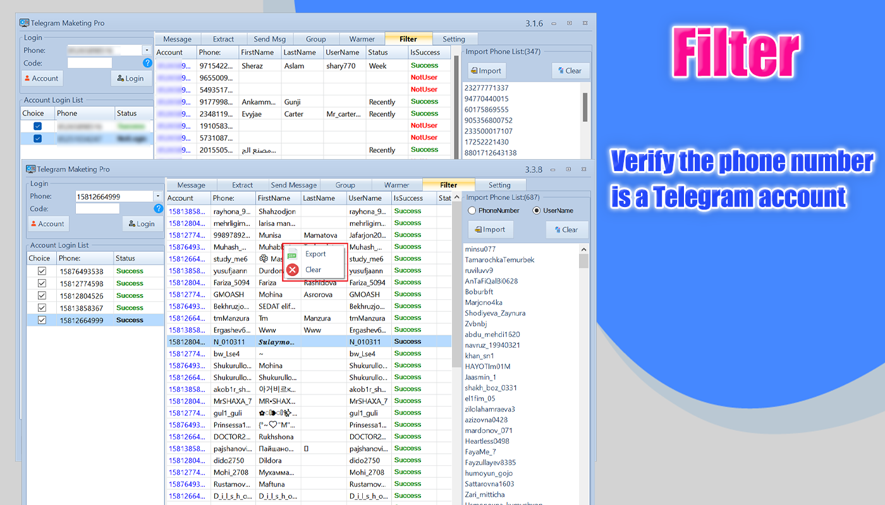The height and width of the screenshot is (505, 885).
Task: Click the Import button in the 3.3.8 window
Action: 491,230
